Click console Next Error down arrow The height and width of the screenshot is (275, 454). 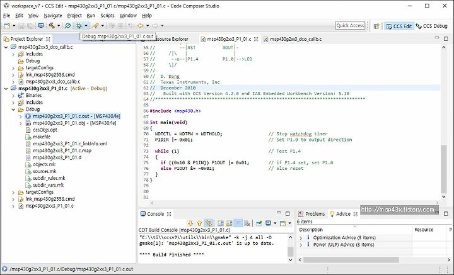tap(190, 223)
